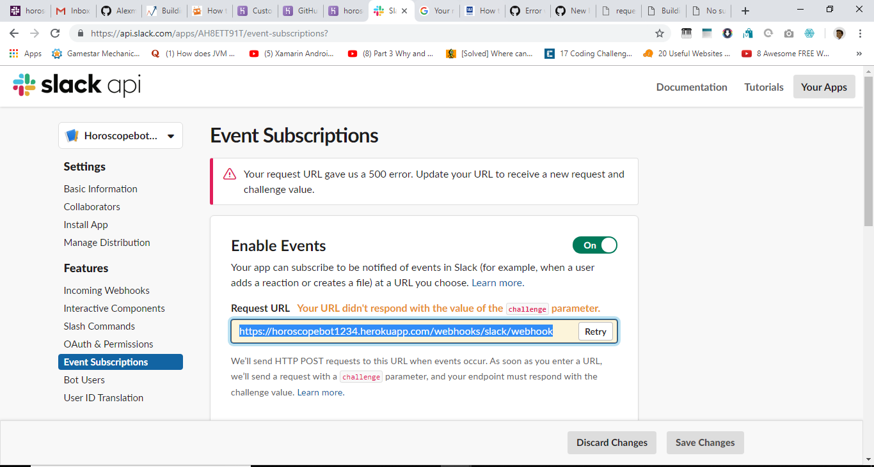Click the Save Changes button
The image size is (874, 467).
(x=705, y=442)
